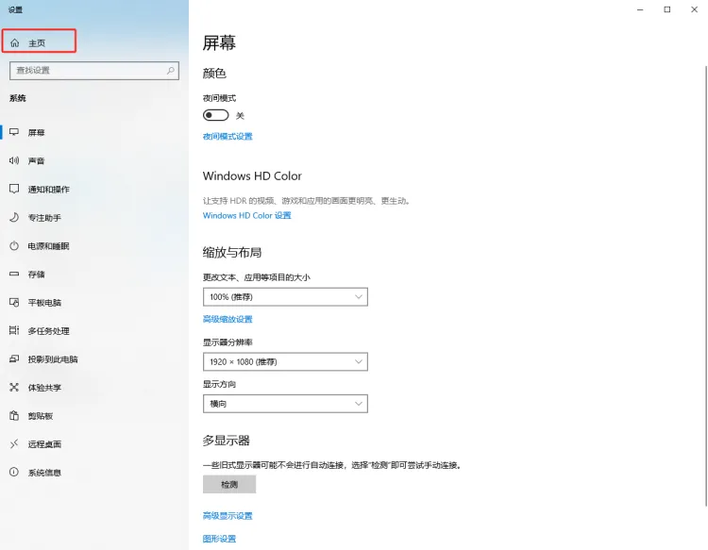Click the 剪贴板 clipboard icon

point(14,415)
